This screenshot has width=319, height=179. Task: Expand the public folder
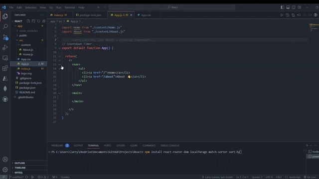[x=17, y=35]
